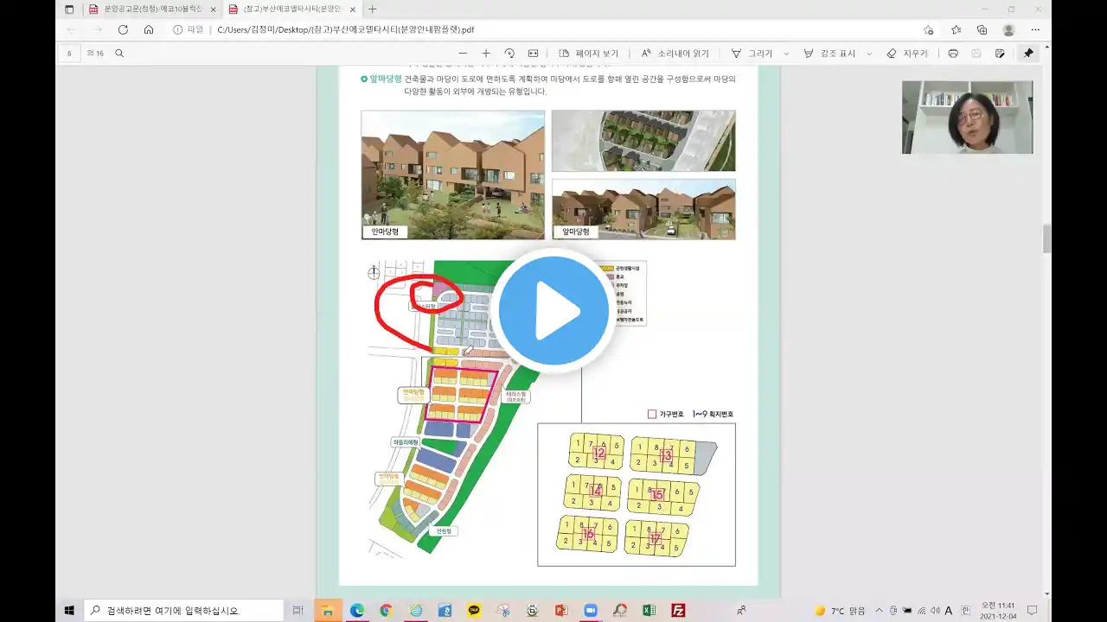Image resolution: width=1107 pixels, height=622 pixels.
Task: Click the 앞마당형 image caption
Action: tap(576, 232)
